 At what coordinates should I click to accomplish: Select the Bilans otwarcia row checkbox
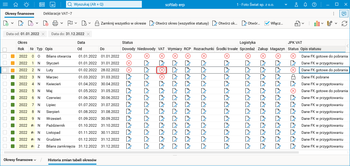(4, 56)
